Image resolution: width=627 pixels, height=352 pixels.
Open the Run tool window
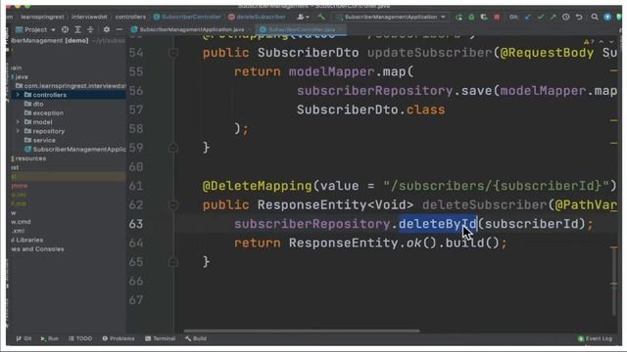[x=50, y=338]
